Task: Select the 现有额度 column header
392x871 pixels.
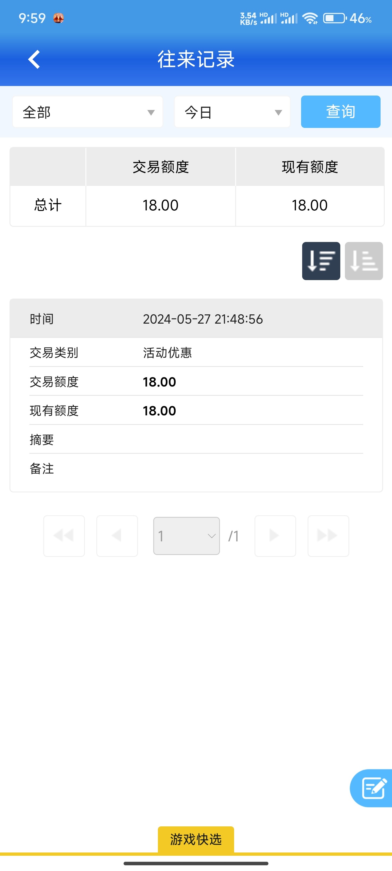Action: [x=310, y=167]
